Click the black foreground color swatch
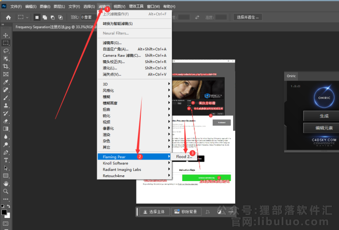The height and width of the screenshot is (230, 339). (x=4, y=212)
